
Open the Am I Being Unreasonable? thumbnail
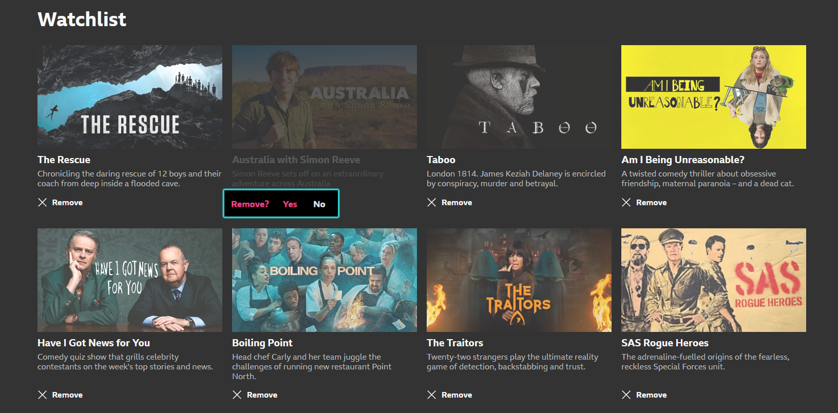714,97
